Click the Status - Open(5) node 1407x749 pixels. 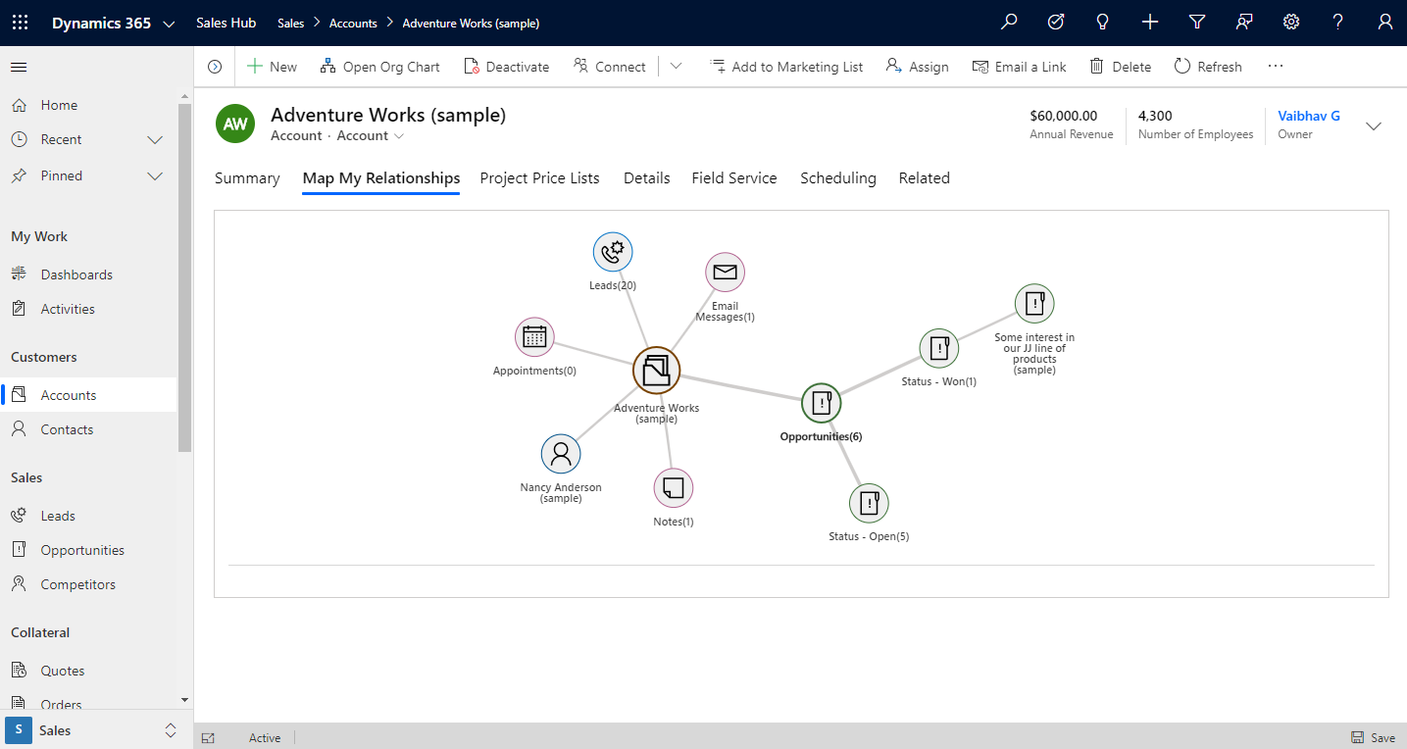(x=869, y=503)
